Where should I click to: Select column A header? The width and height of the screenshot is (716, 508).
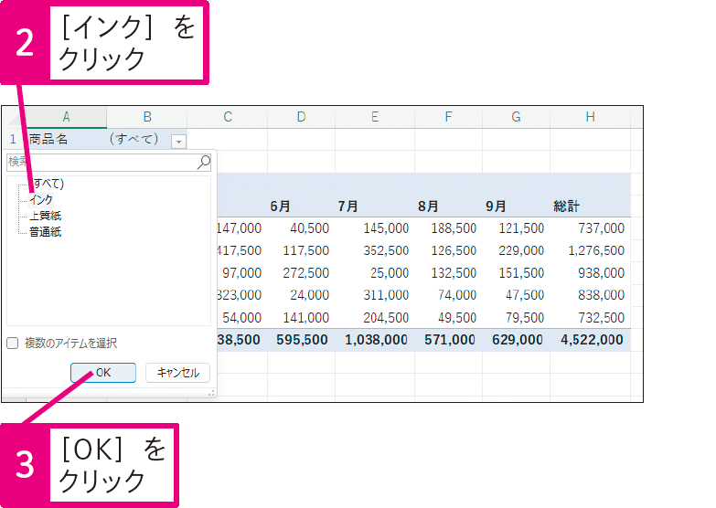66,117
